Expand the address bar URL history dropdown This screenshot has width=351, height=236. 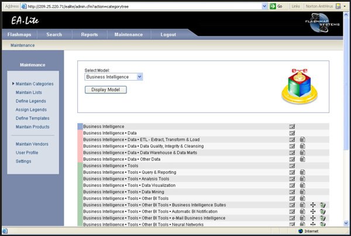click(x=264, y=5)
